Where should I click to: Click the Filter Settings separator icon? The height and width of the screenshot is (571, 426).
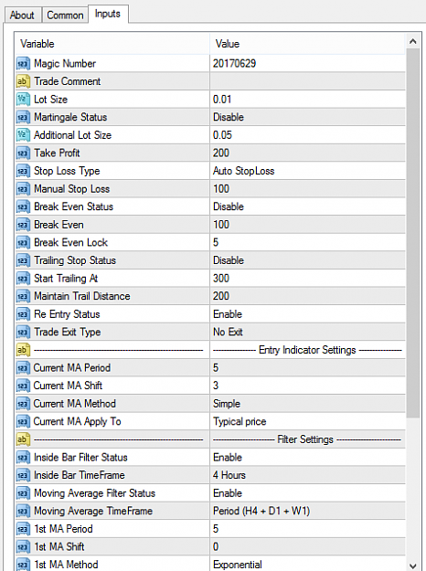[x=23, y=439]
